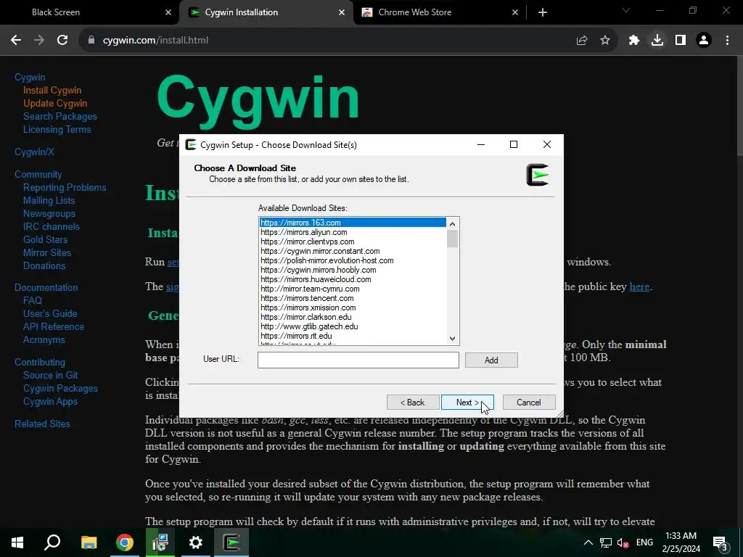This screenshot has width=743, height=557.
Task: Select https://mirrors.huaweicloud.com mirror
Action: click(353, 279)
